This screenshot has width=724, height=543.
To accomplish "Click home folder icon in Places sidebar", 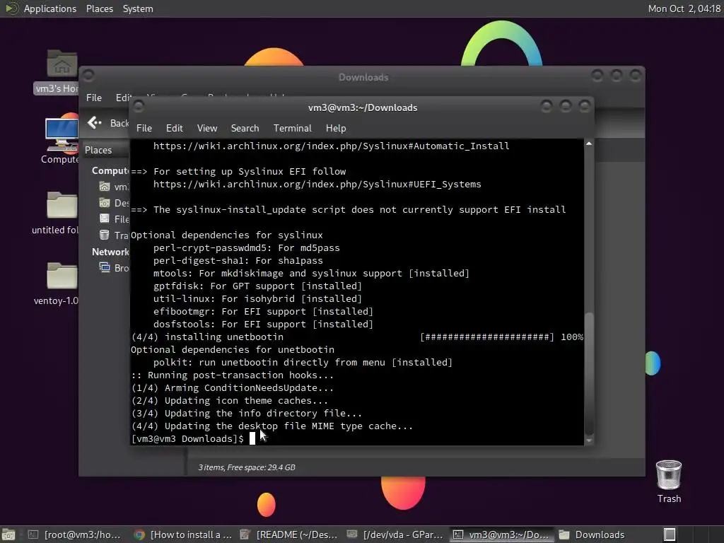I will pyautogui.click(x=105, y=187).
